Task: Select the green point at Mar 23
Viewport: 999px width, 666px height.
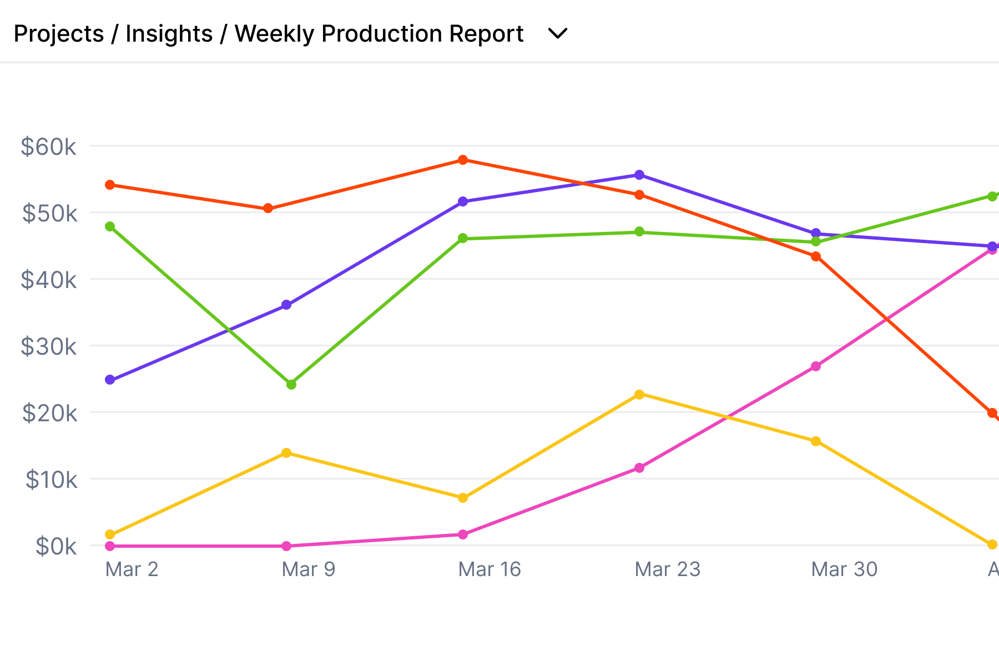Action: pyautogui.click(x=639, y=231)
